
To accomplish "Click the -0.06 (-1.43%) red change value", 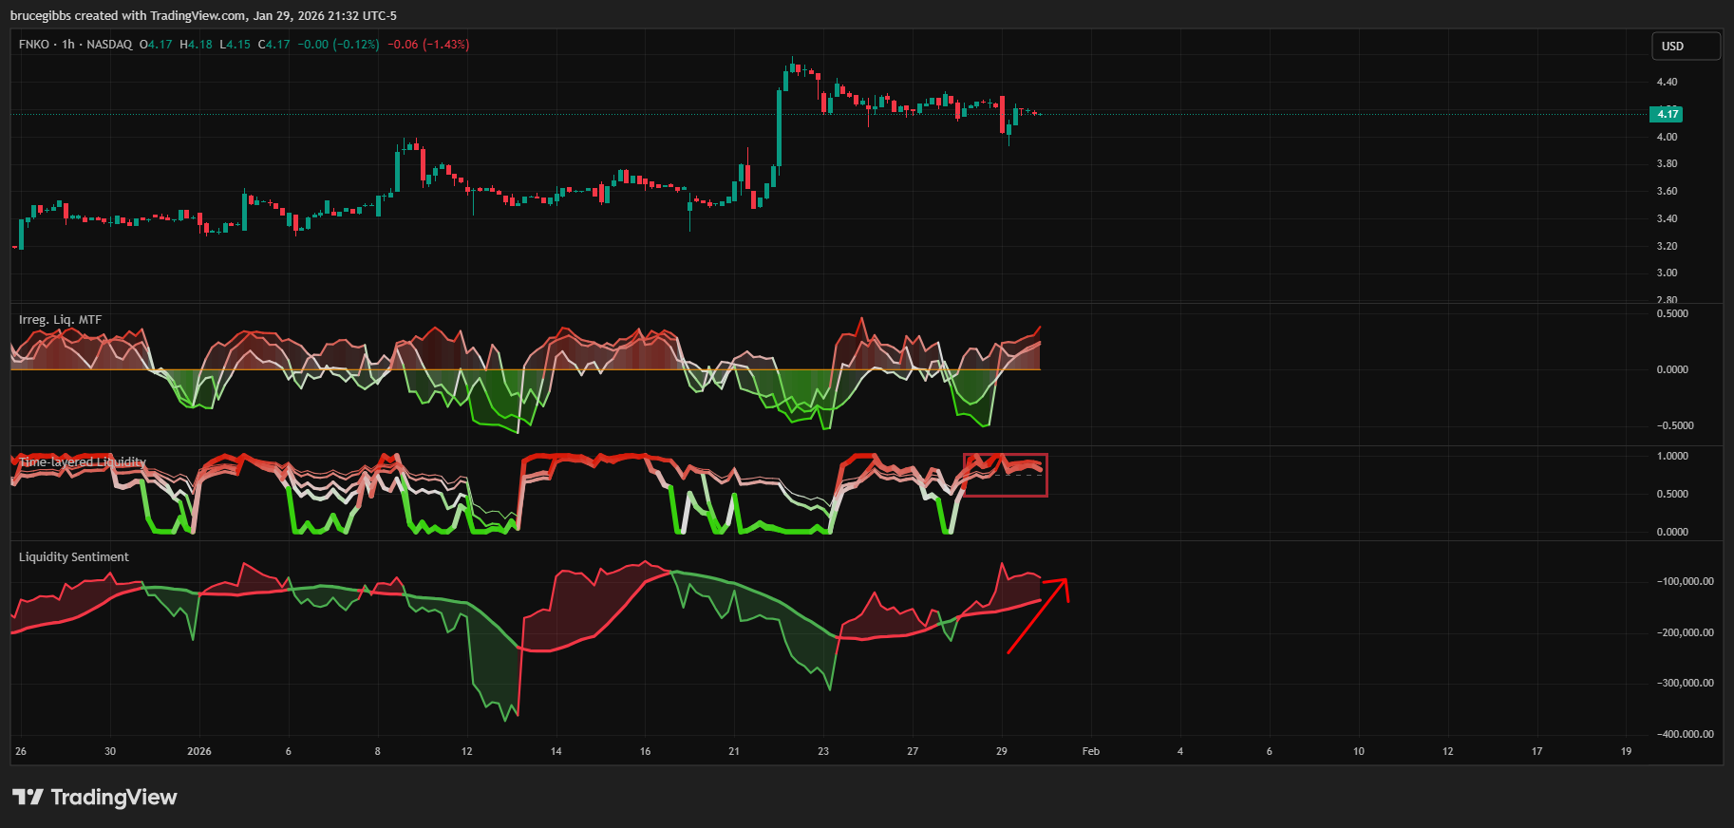I will pos(428,45).
